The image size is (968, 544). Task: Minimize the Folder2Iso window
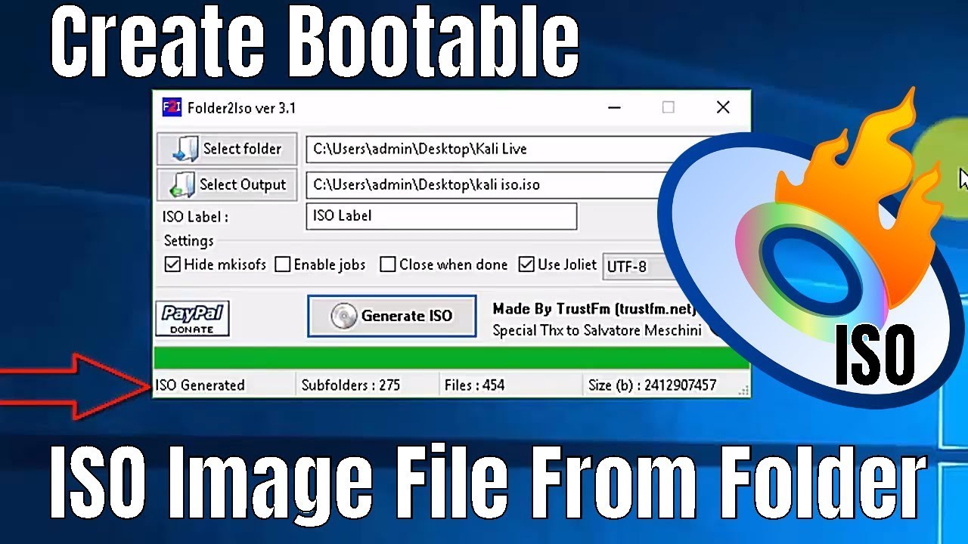(614, 108)
